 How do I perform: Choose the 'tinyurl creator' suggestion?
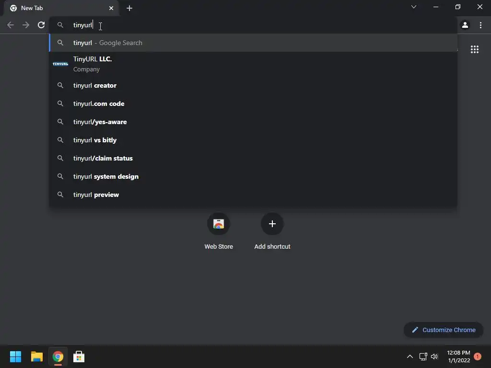pos(253,85)
